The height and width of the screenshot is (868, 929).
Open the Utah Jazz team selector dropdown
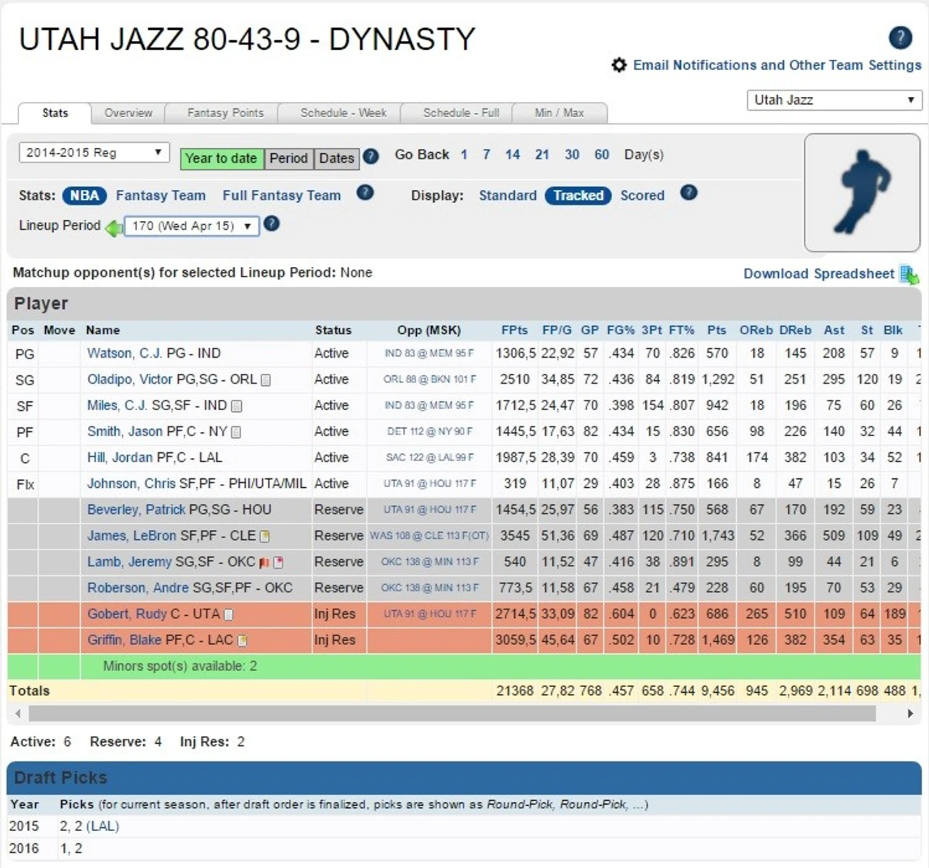coord(834,100)
